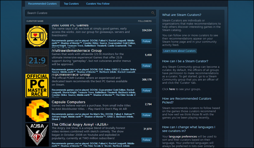Open the AJSA Angry Army logo
254x148 pixels.
click(x=37, y=135)
